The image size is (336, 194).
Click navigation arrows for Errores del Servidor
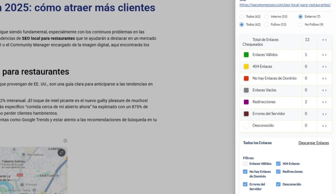pyautogui.click(x=324, y=114)
